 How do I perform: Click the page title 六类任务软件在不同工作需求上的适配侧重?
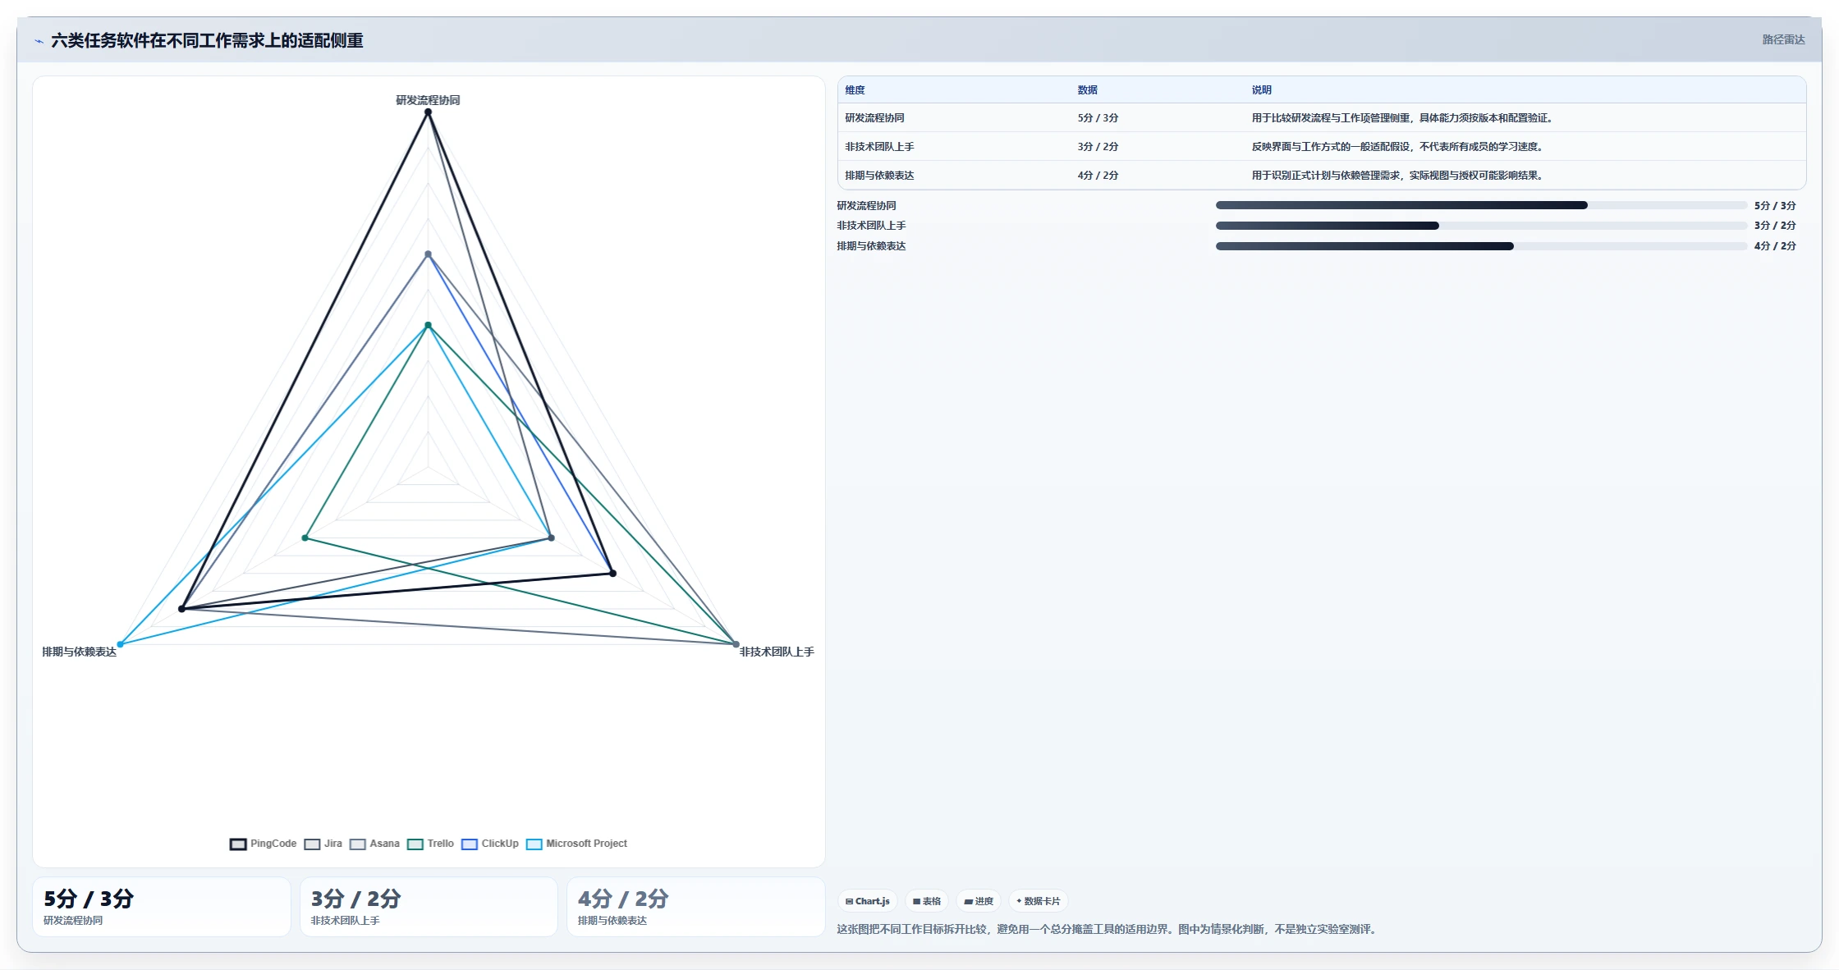[x=207, y=41]
